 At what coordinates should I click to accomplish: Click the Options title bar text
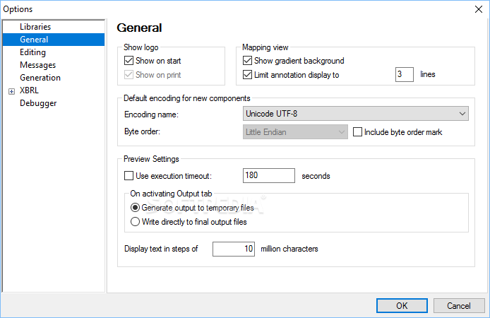click(18, 9)
